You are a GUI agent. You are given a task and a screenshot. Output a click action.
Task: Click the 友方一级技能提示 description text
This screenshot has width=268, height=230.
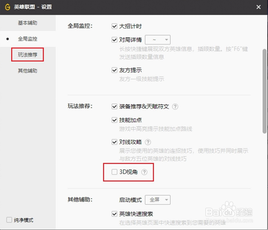tap(142, 79)
